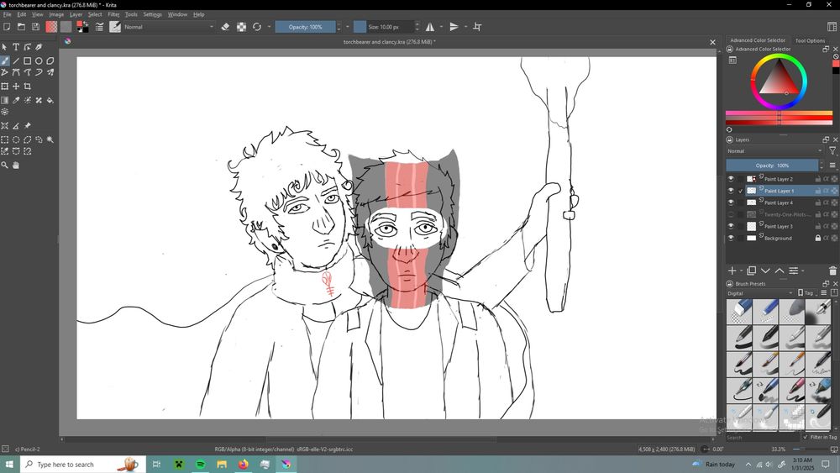Enable the Filter in Tag checkbox

tap(806, 437)
